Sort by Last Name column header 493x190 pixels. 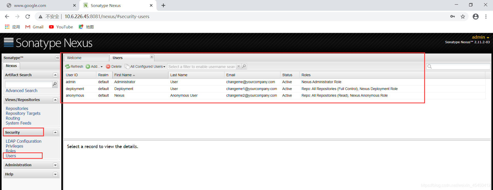[x=196, y=75]
